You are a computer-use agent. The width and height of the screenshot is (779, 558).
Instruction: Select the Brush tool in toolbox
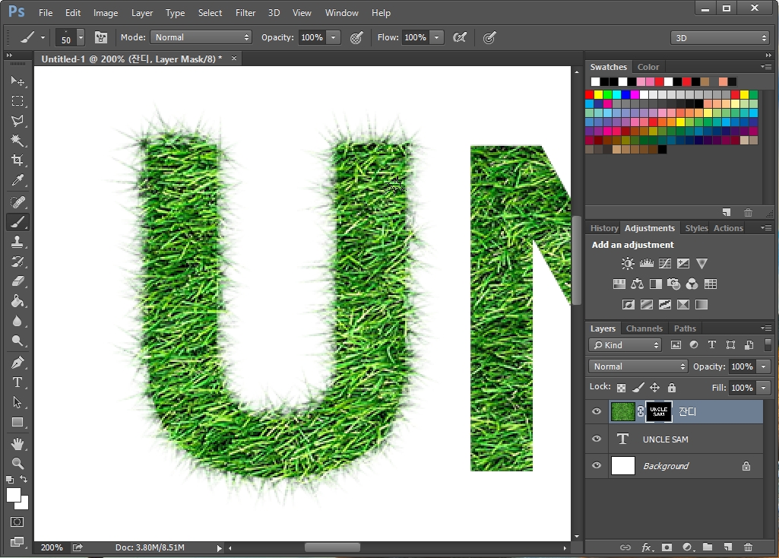(x=17, y=222)
